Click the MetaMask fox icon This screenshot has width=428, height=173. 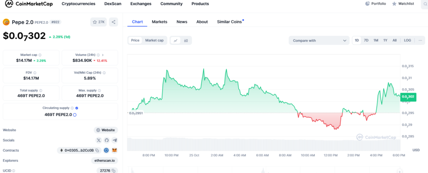pos(115,150)
